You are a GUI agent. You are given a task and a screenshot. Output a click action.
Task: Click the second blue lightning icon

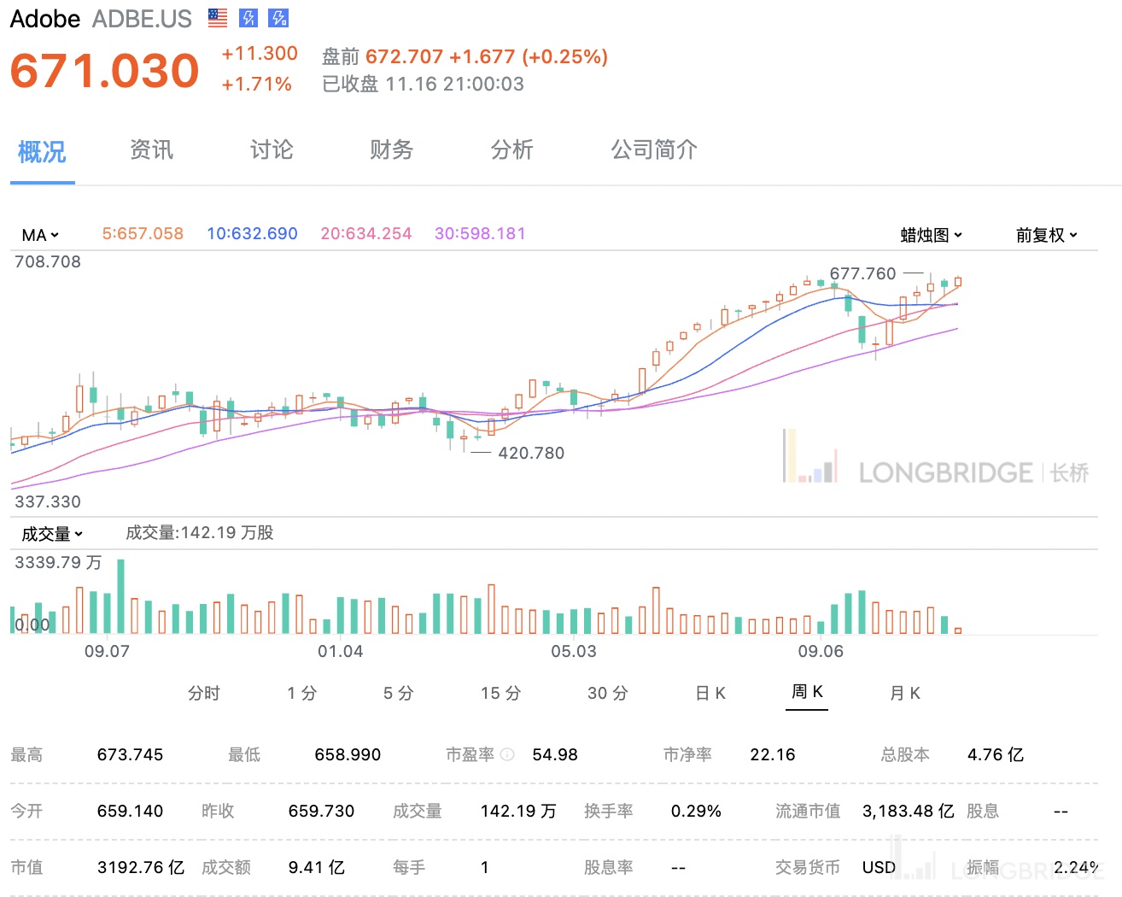pyautogui.click(x=278, y=18)
